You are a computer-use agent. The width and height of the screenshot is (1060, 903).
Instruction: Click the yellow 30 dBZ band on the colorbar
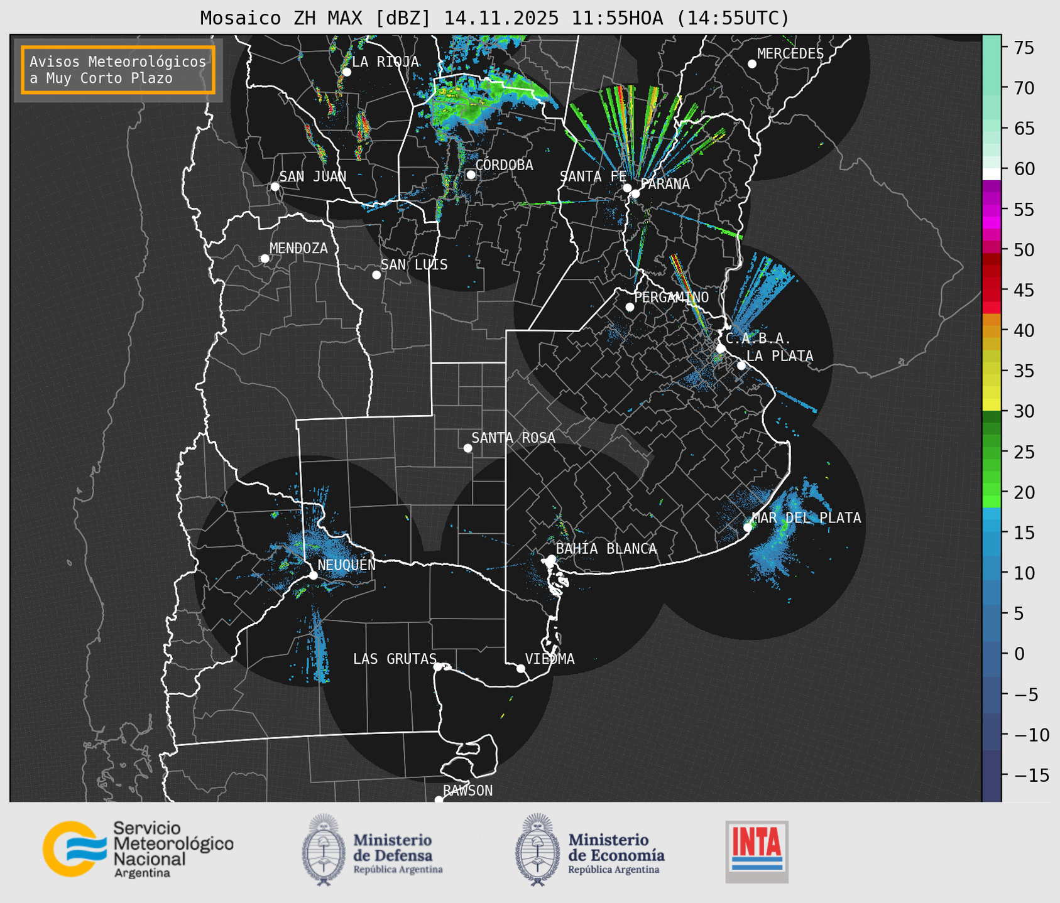coord(991,404)
